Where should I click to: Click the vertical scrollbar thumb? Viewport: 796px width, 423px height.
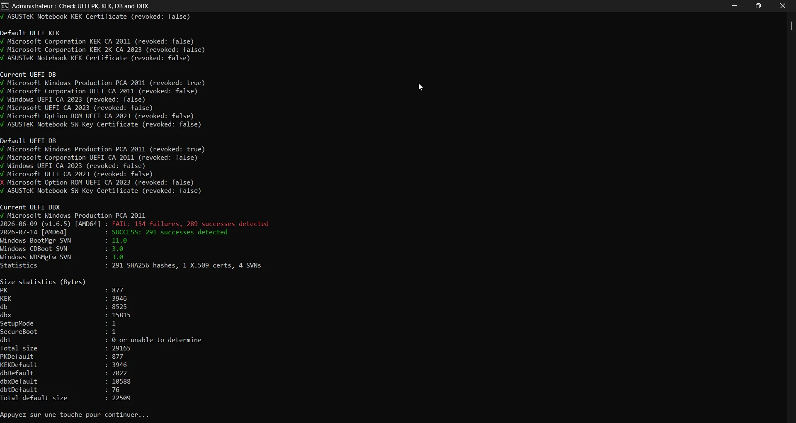[792, 26]
